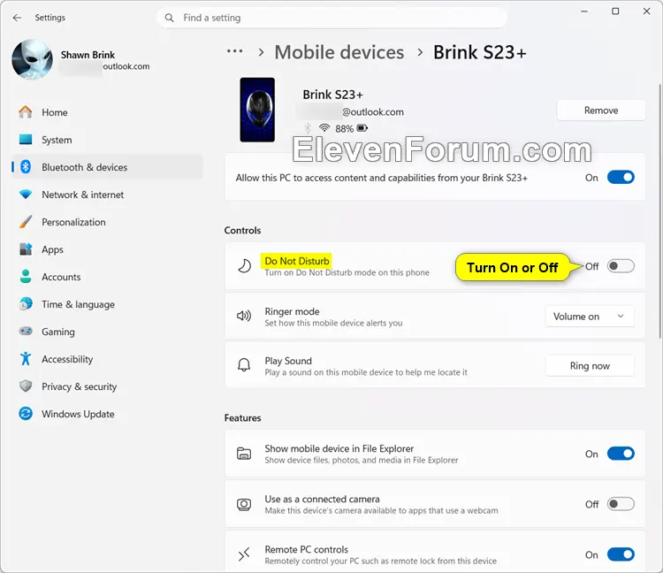Open Home settings page
Screen dimensions: 663x573
coord(107,112)
